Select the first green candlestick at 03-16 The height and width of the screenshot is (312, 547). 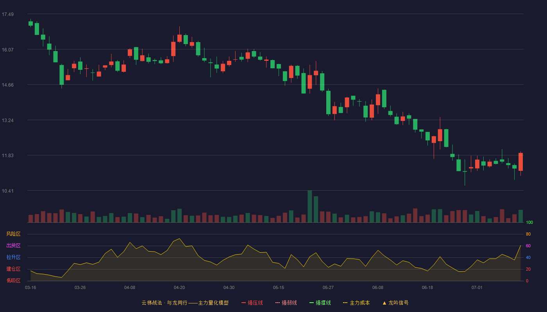pos(30,23)
